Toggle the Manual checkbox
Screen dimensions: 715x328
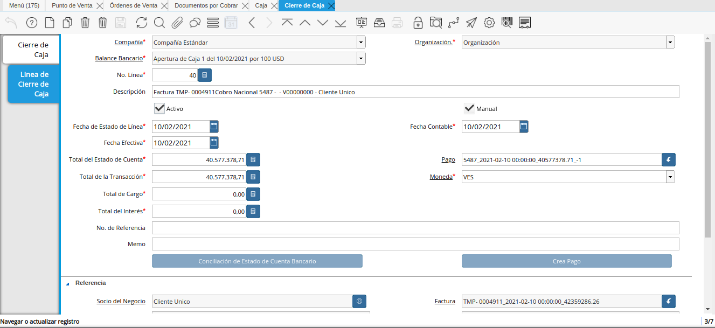point(469,108)
